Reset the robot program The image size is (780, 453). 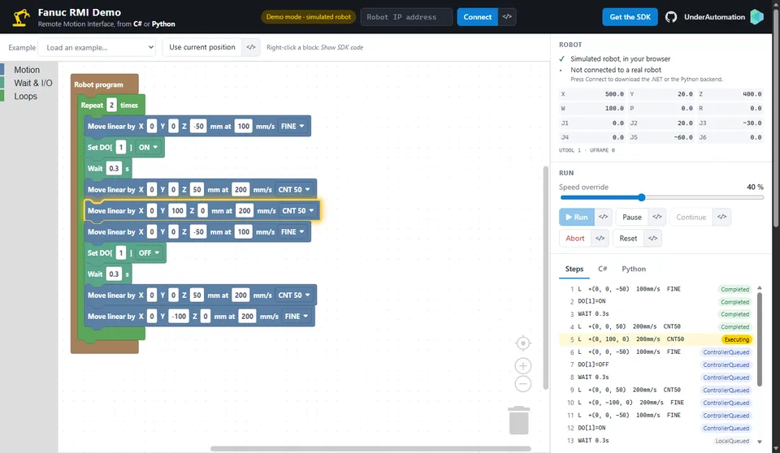click(x=628, y=238)
